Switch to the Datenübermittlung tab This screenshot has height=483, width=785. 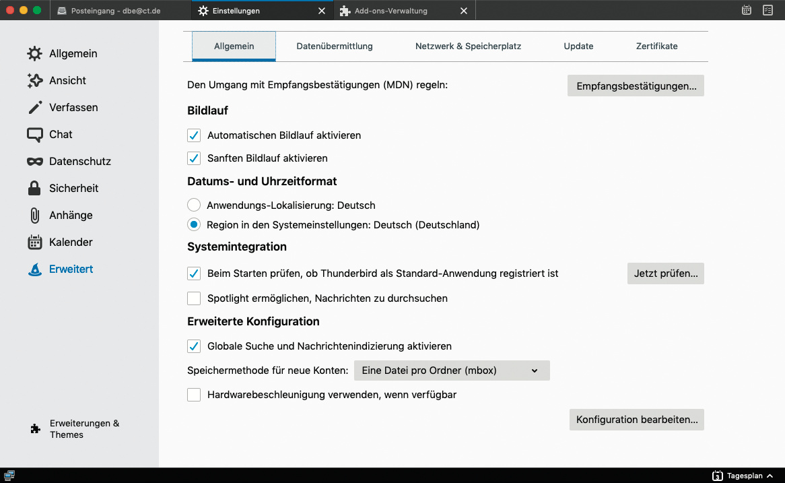335,46
